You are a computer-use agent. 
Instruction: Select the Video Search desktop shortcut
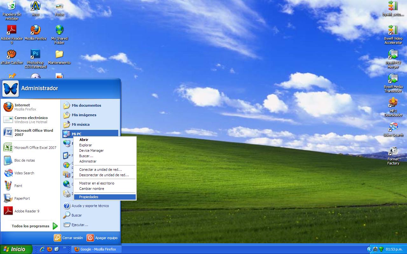(393, 129)
